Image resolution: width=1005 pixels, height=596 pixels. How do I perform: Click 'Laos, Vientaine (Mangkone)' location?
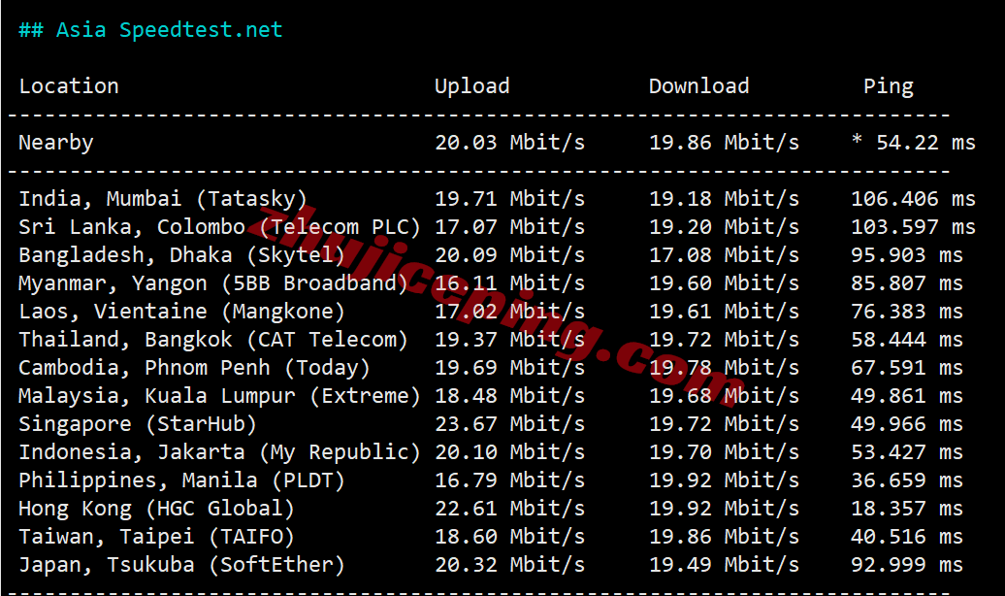click(x=181, y=312)
